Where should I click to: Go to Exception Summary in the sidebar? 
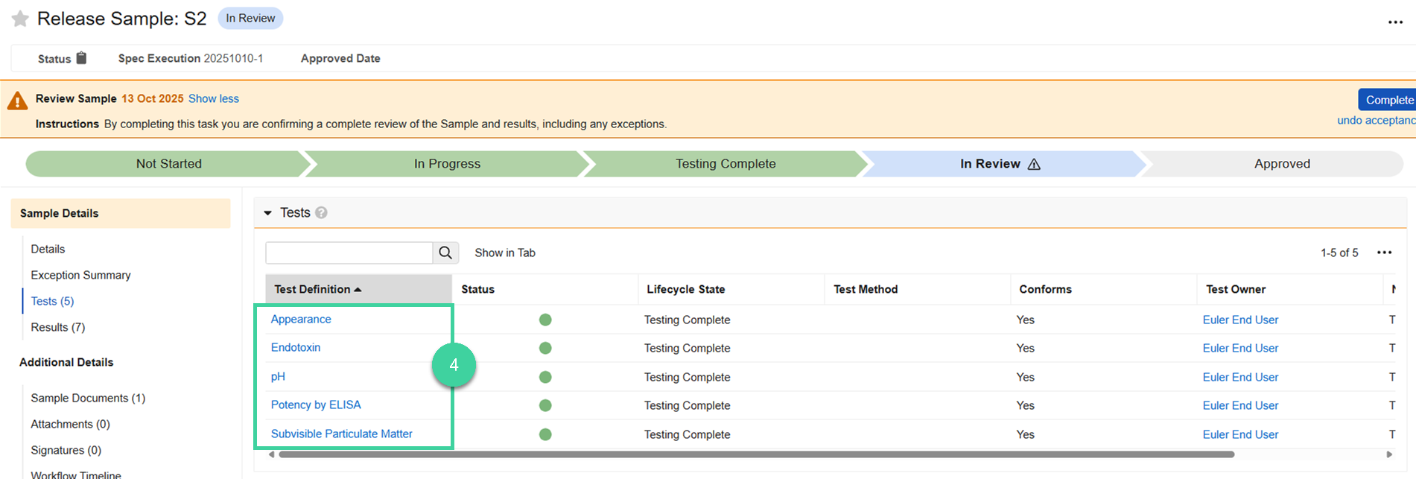coord(80,275)
